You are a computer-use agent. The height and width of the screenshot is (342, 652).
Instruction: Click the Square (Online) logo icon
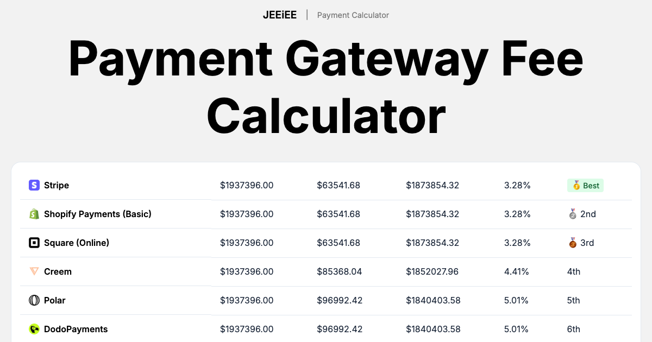[x=34, y=243]
